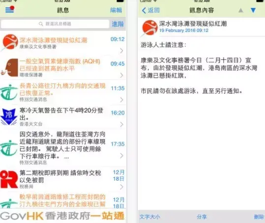
Task: Tap 分享 share in bottom toolbar
Action: pos(202,217)
